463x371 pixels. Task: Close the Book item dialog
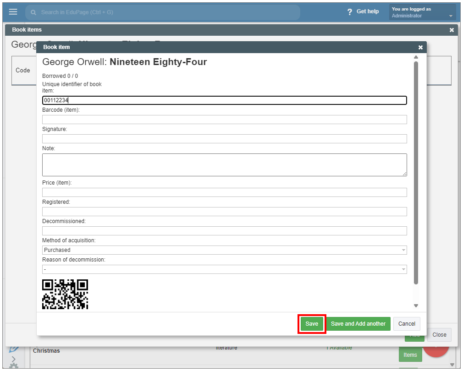pos(420,47)
